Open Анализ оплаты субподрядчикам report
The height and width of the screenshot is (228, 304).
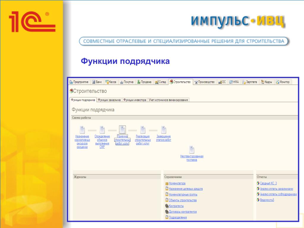coord(278,194)
